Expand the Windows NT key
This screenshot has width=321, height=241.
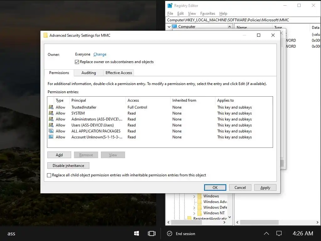194,213
